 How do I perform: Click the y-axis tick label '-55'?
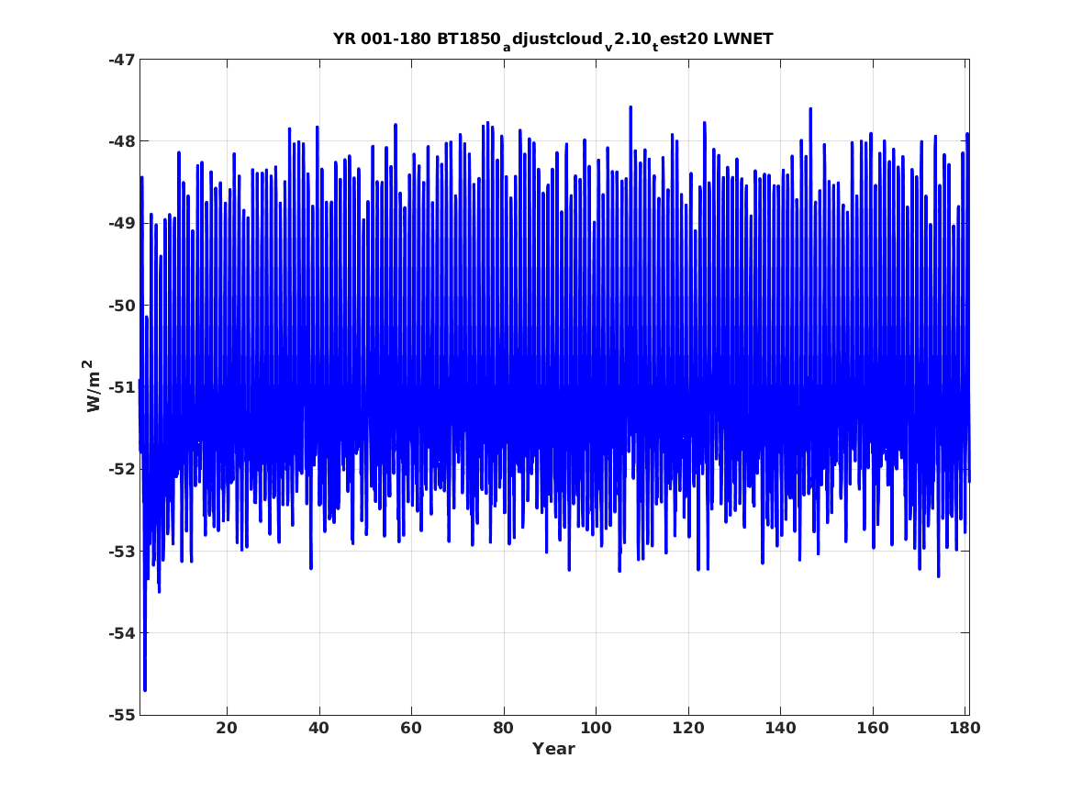[x=121, y=716]
